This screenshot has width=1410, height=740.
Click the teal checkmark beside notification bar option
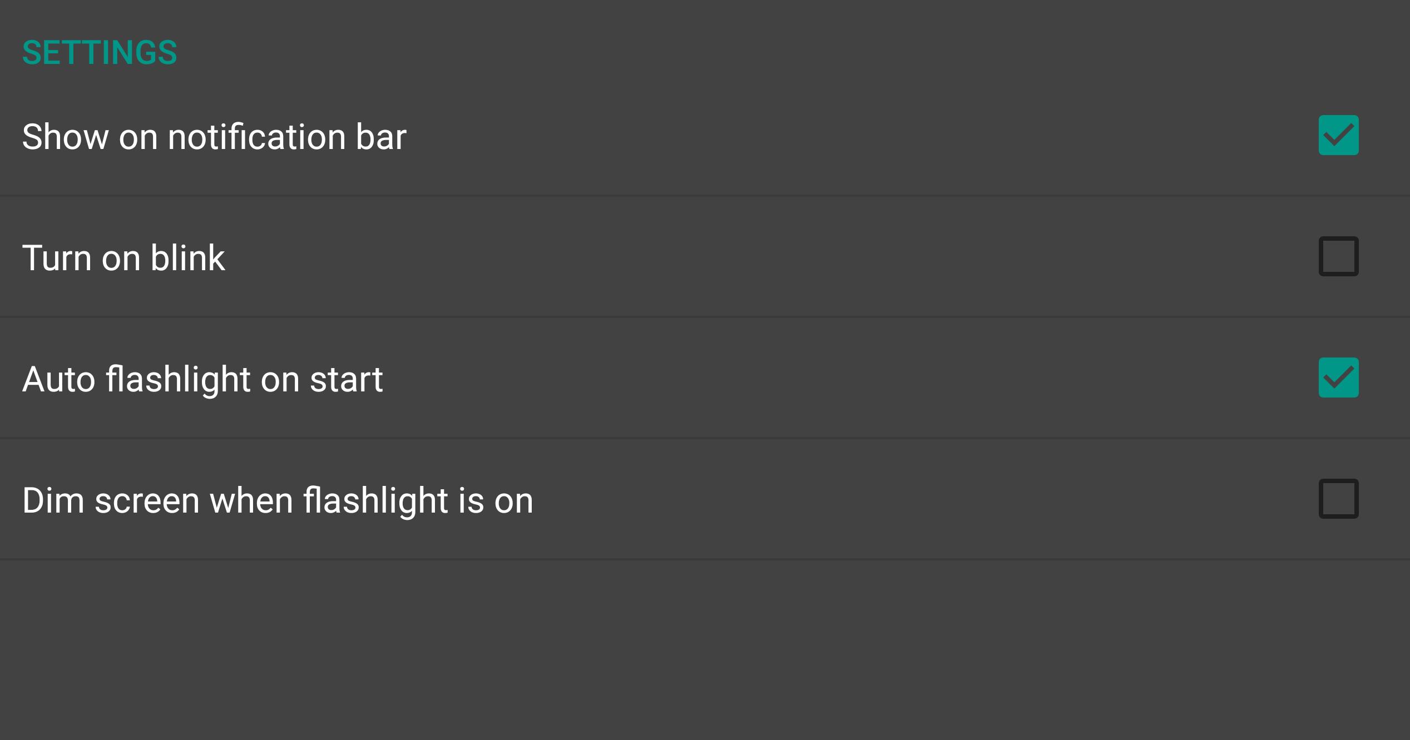(1338, 135)
